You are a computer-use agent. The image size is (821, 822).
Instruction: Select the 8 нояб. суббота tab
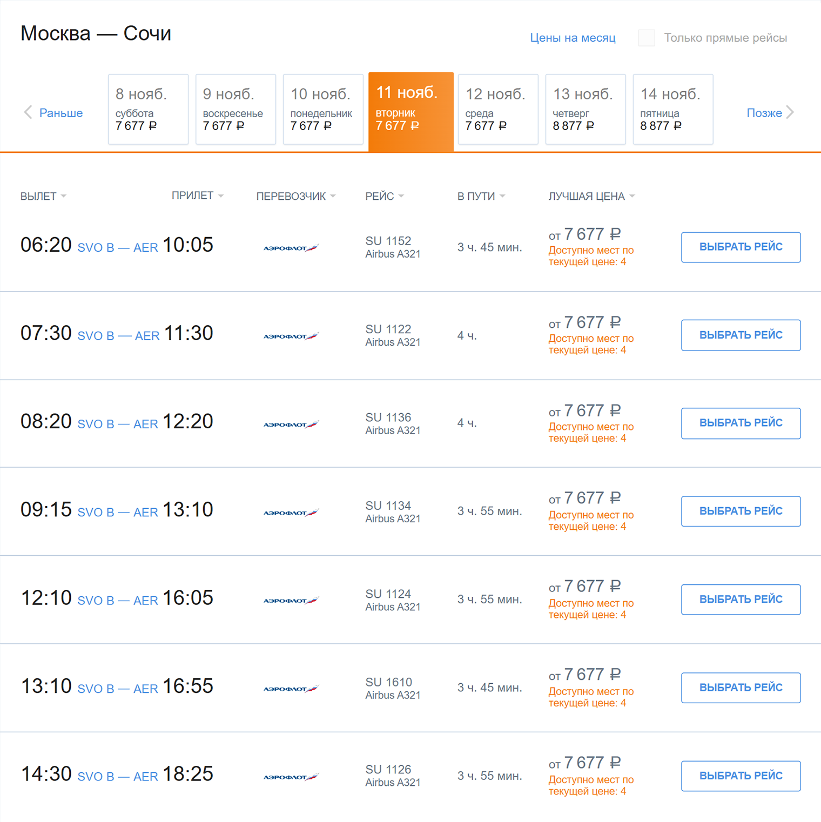[x=147, y=109]
